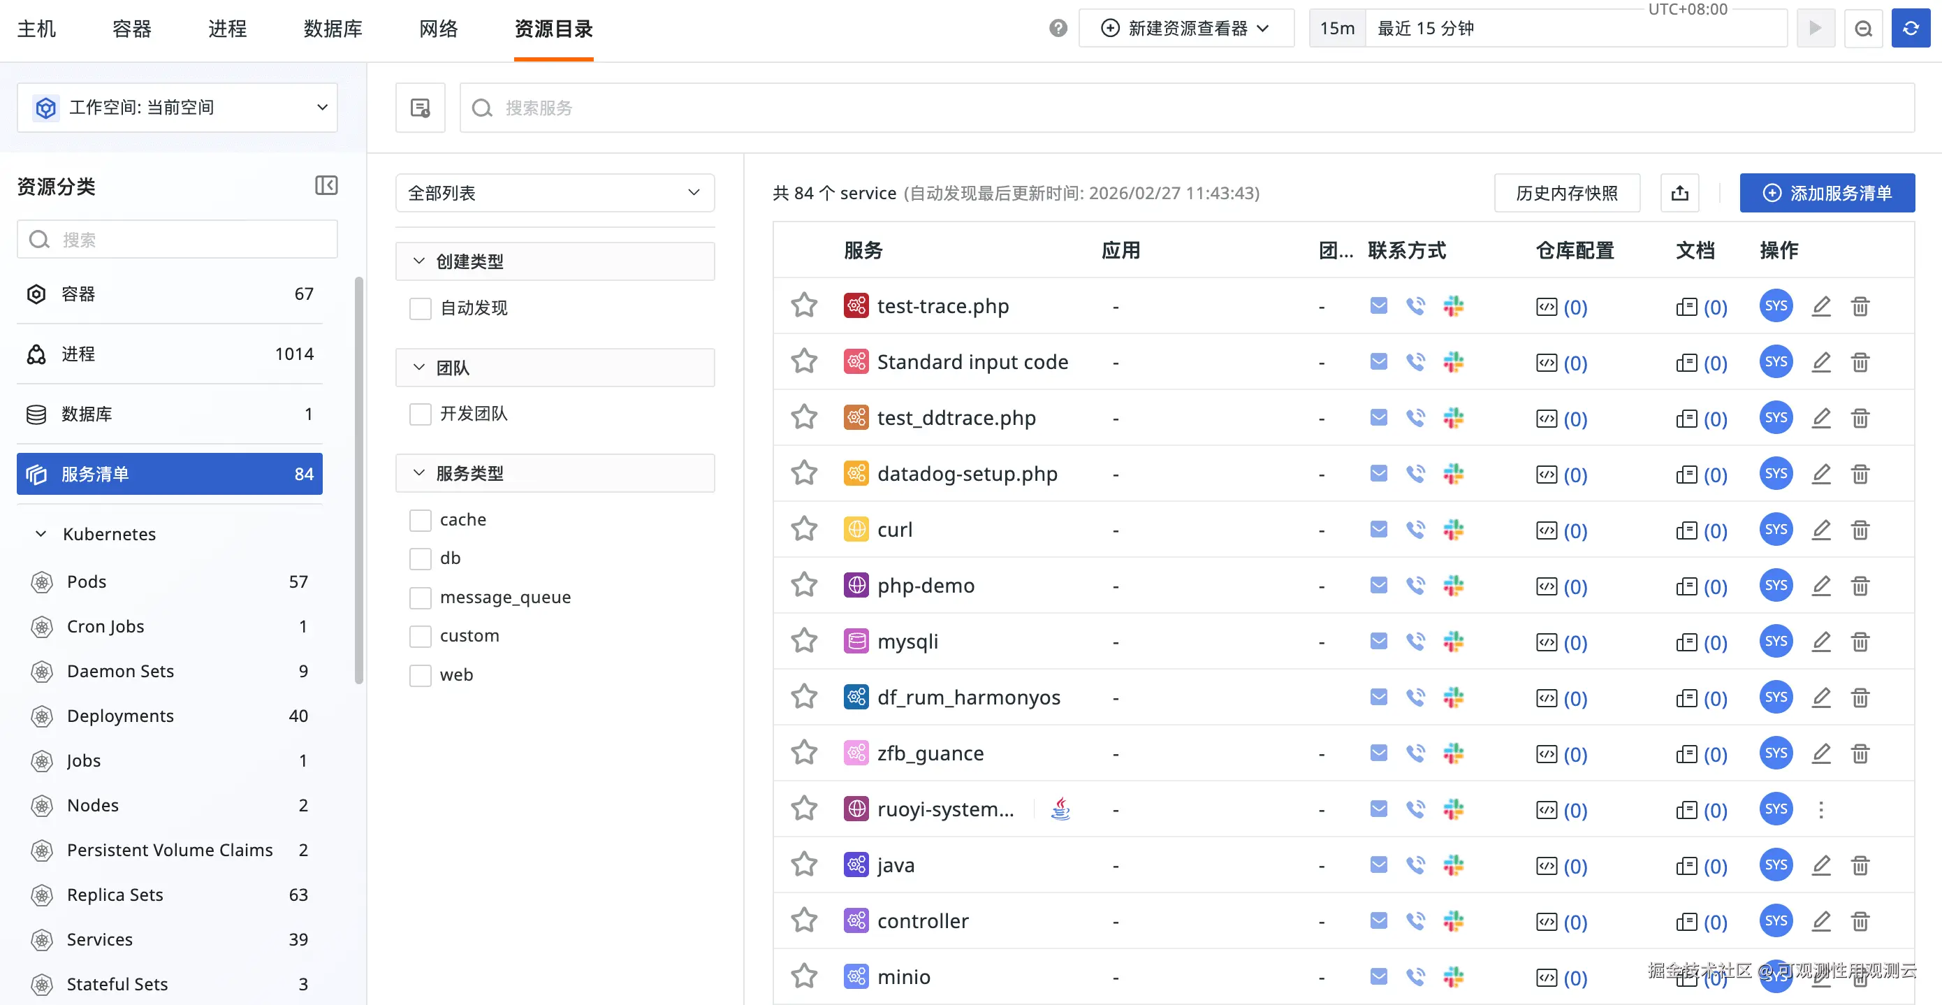The image size is (1942, 1005).
Task: Open more options for ruoyi-system row
Action: click(x=1820, y=809)
